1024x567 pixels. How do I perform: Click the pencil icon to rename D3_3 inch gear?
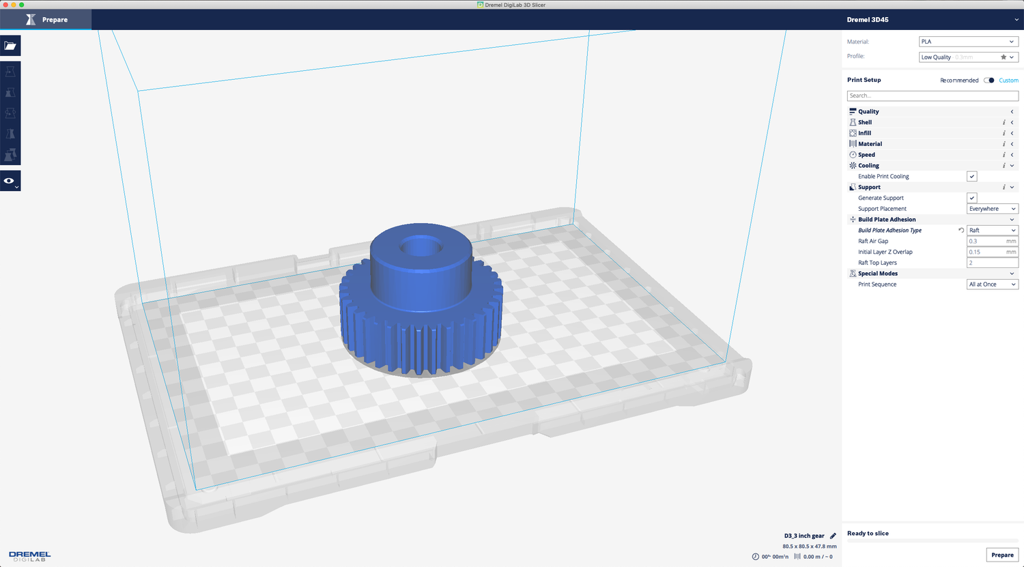(833, 536)
